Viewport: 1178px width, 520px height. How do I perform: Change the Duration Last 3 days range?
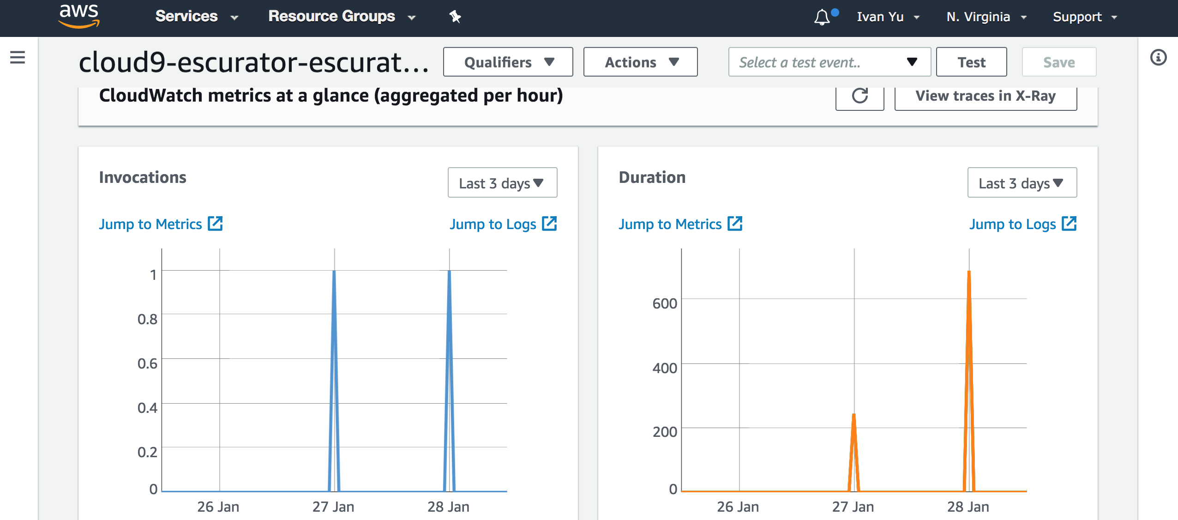click(x=1022, y=183)
